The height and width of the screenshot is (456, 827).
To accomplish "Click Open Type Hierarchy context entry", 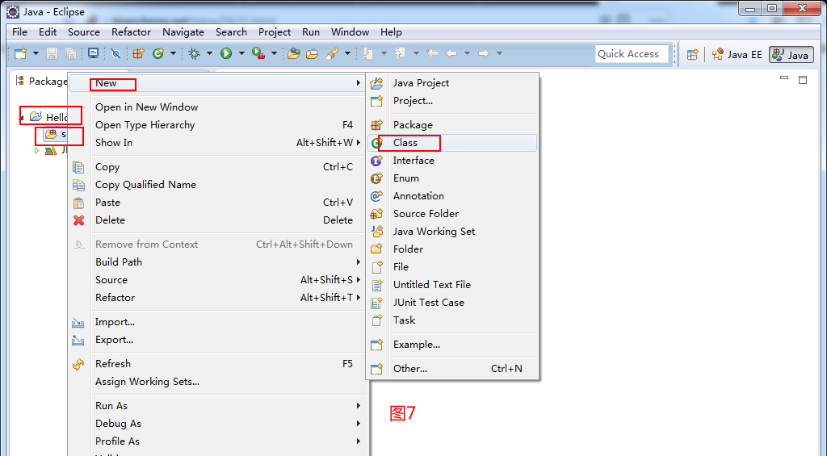I will 217,125.
